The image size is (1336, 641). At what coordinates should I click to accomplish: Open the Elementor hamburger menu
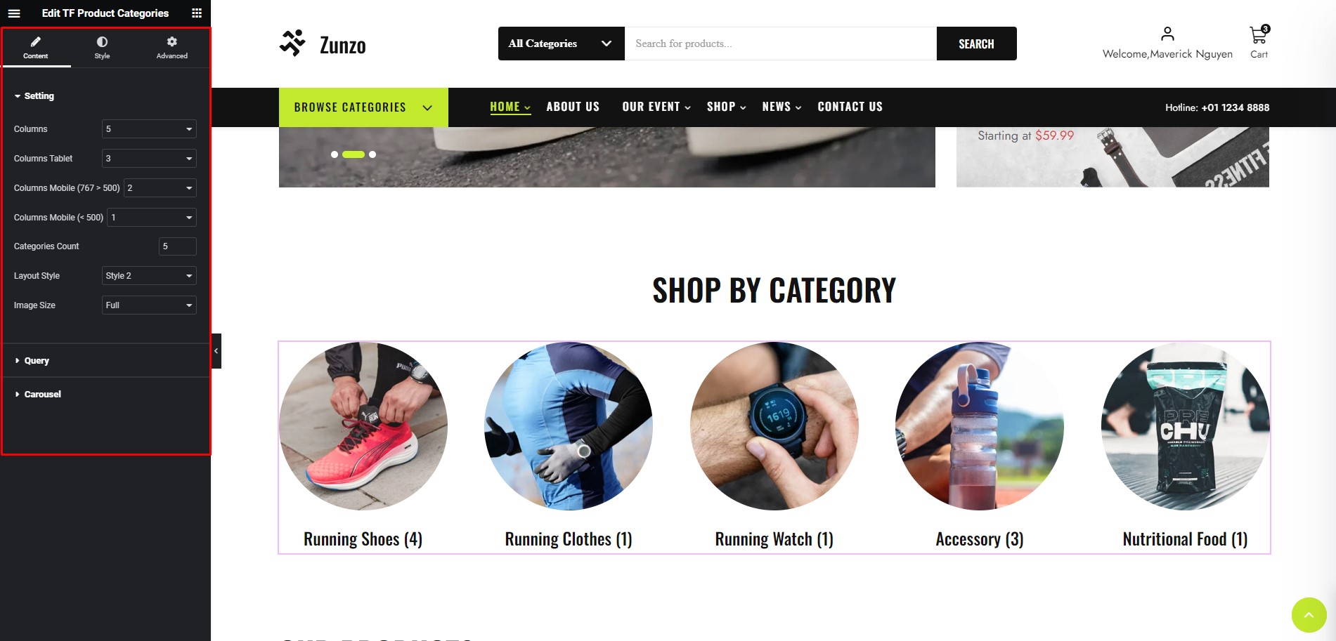pos(14,13)
